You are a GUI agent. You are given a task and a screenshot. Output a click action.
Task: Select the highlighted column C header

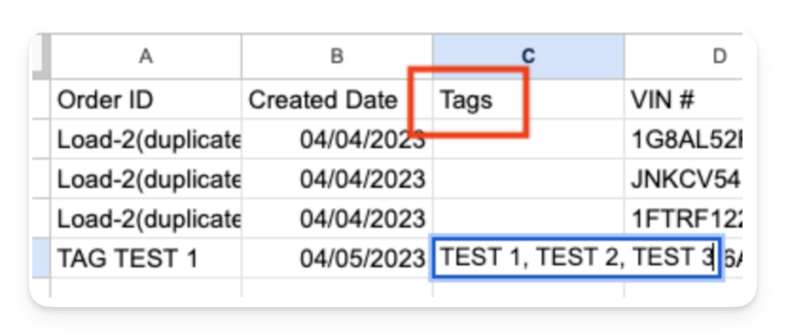point(529,56)
